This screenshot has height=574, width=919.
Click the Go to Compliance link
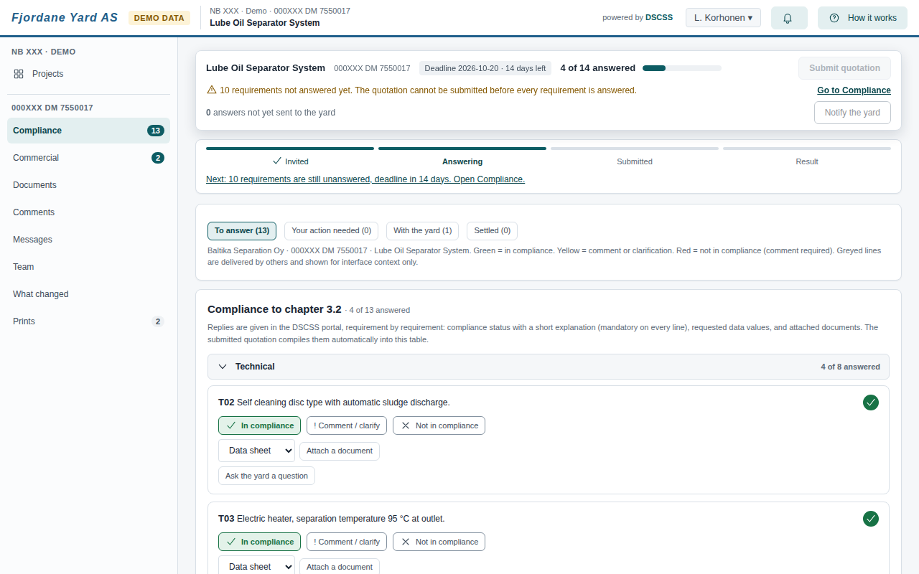854,90
